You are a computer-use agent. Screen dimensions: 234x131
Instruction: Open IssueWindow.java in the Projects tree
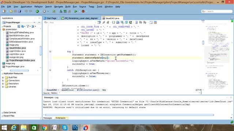[x=18, y=48]
